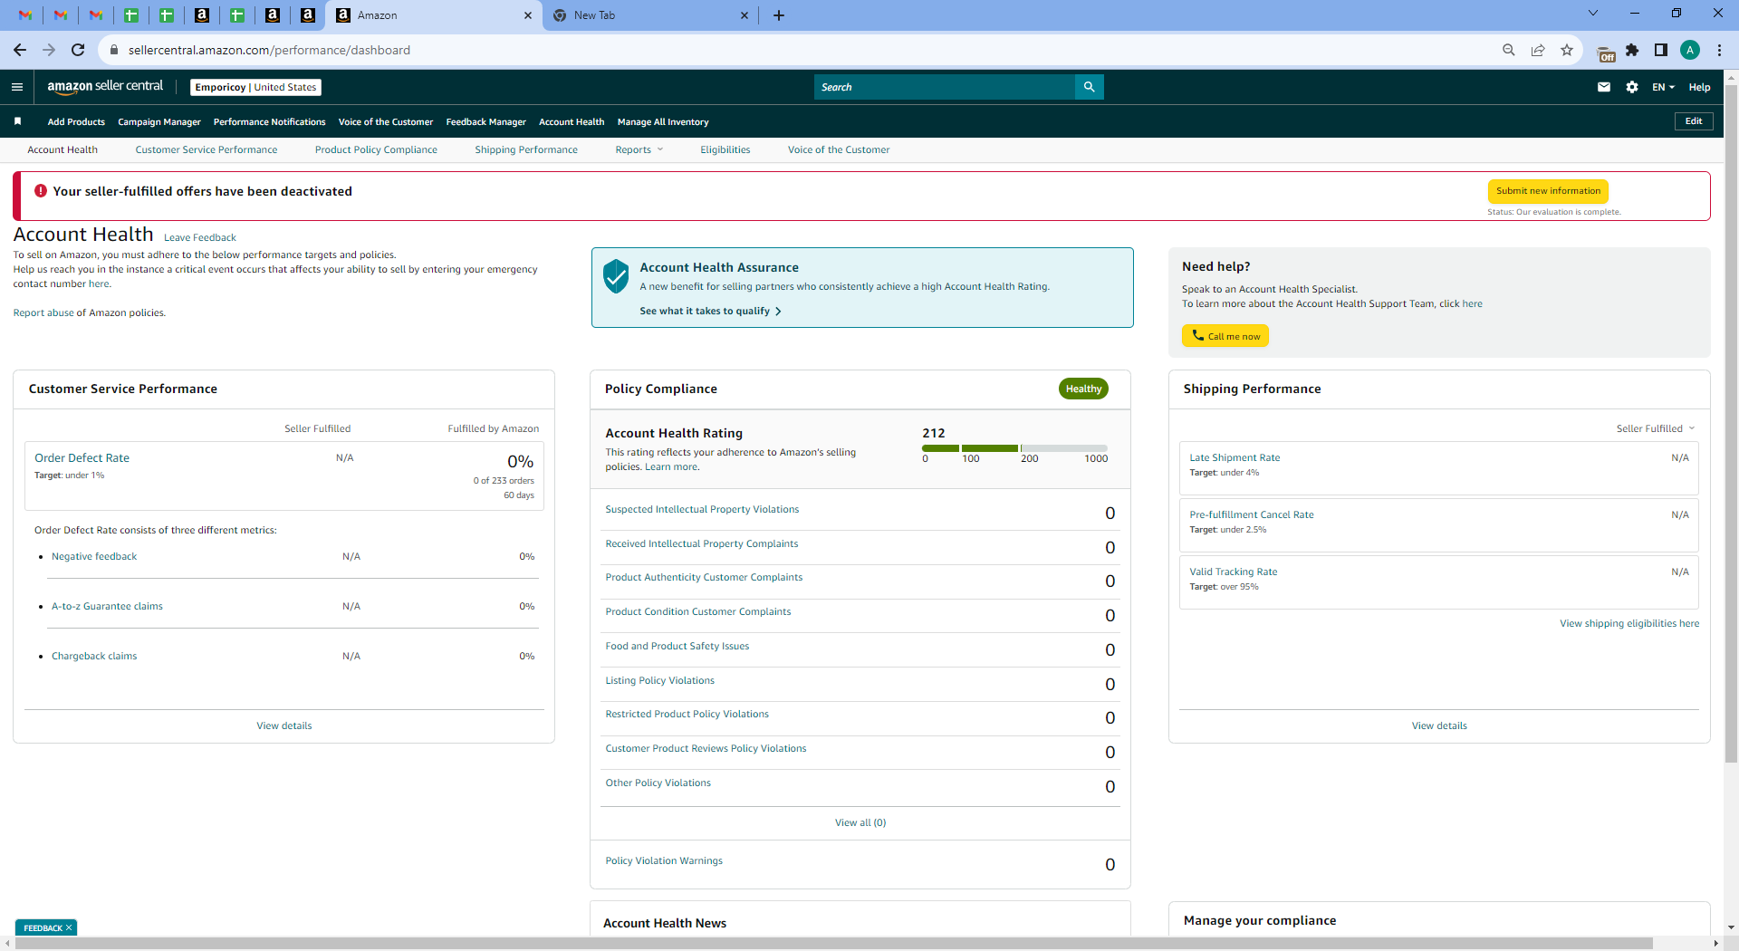View site information via the padlock icon
This screenshot has height=951, width=1739.
pyautogui.click(x=114, y=50)
